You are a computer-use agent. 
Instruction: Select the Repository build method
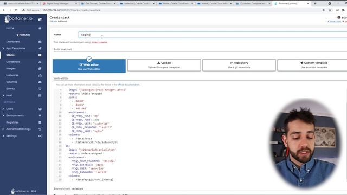click(x=239, y=65)
